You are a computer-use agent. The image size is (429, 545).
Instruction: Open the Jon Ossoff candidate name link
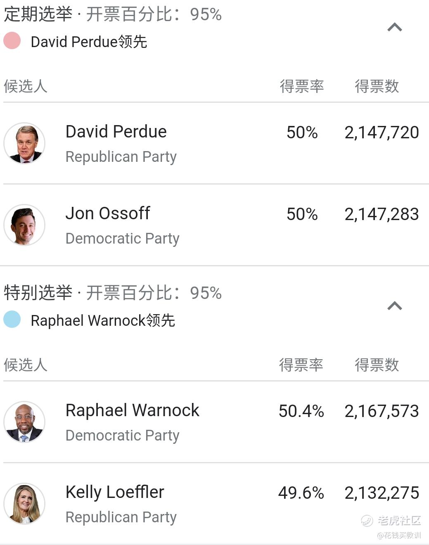tap(108, 213)
